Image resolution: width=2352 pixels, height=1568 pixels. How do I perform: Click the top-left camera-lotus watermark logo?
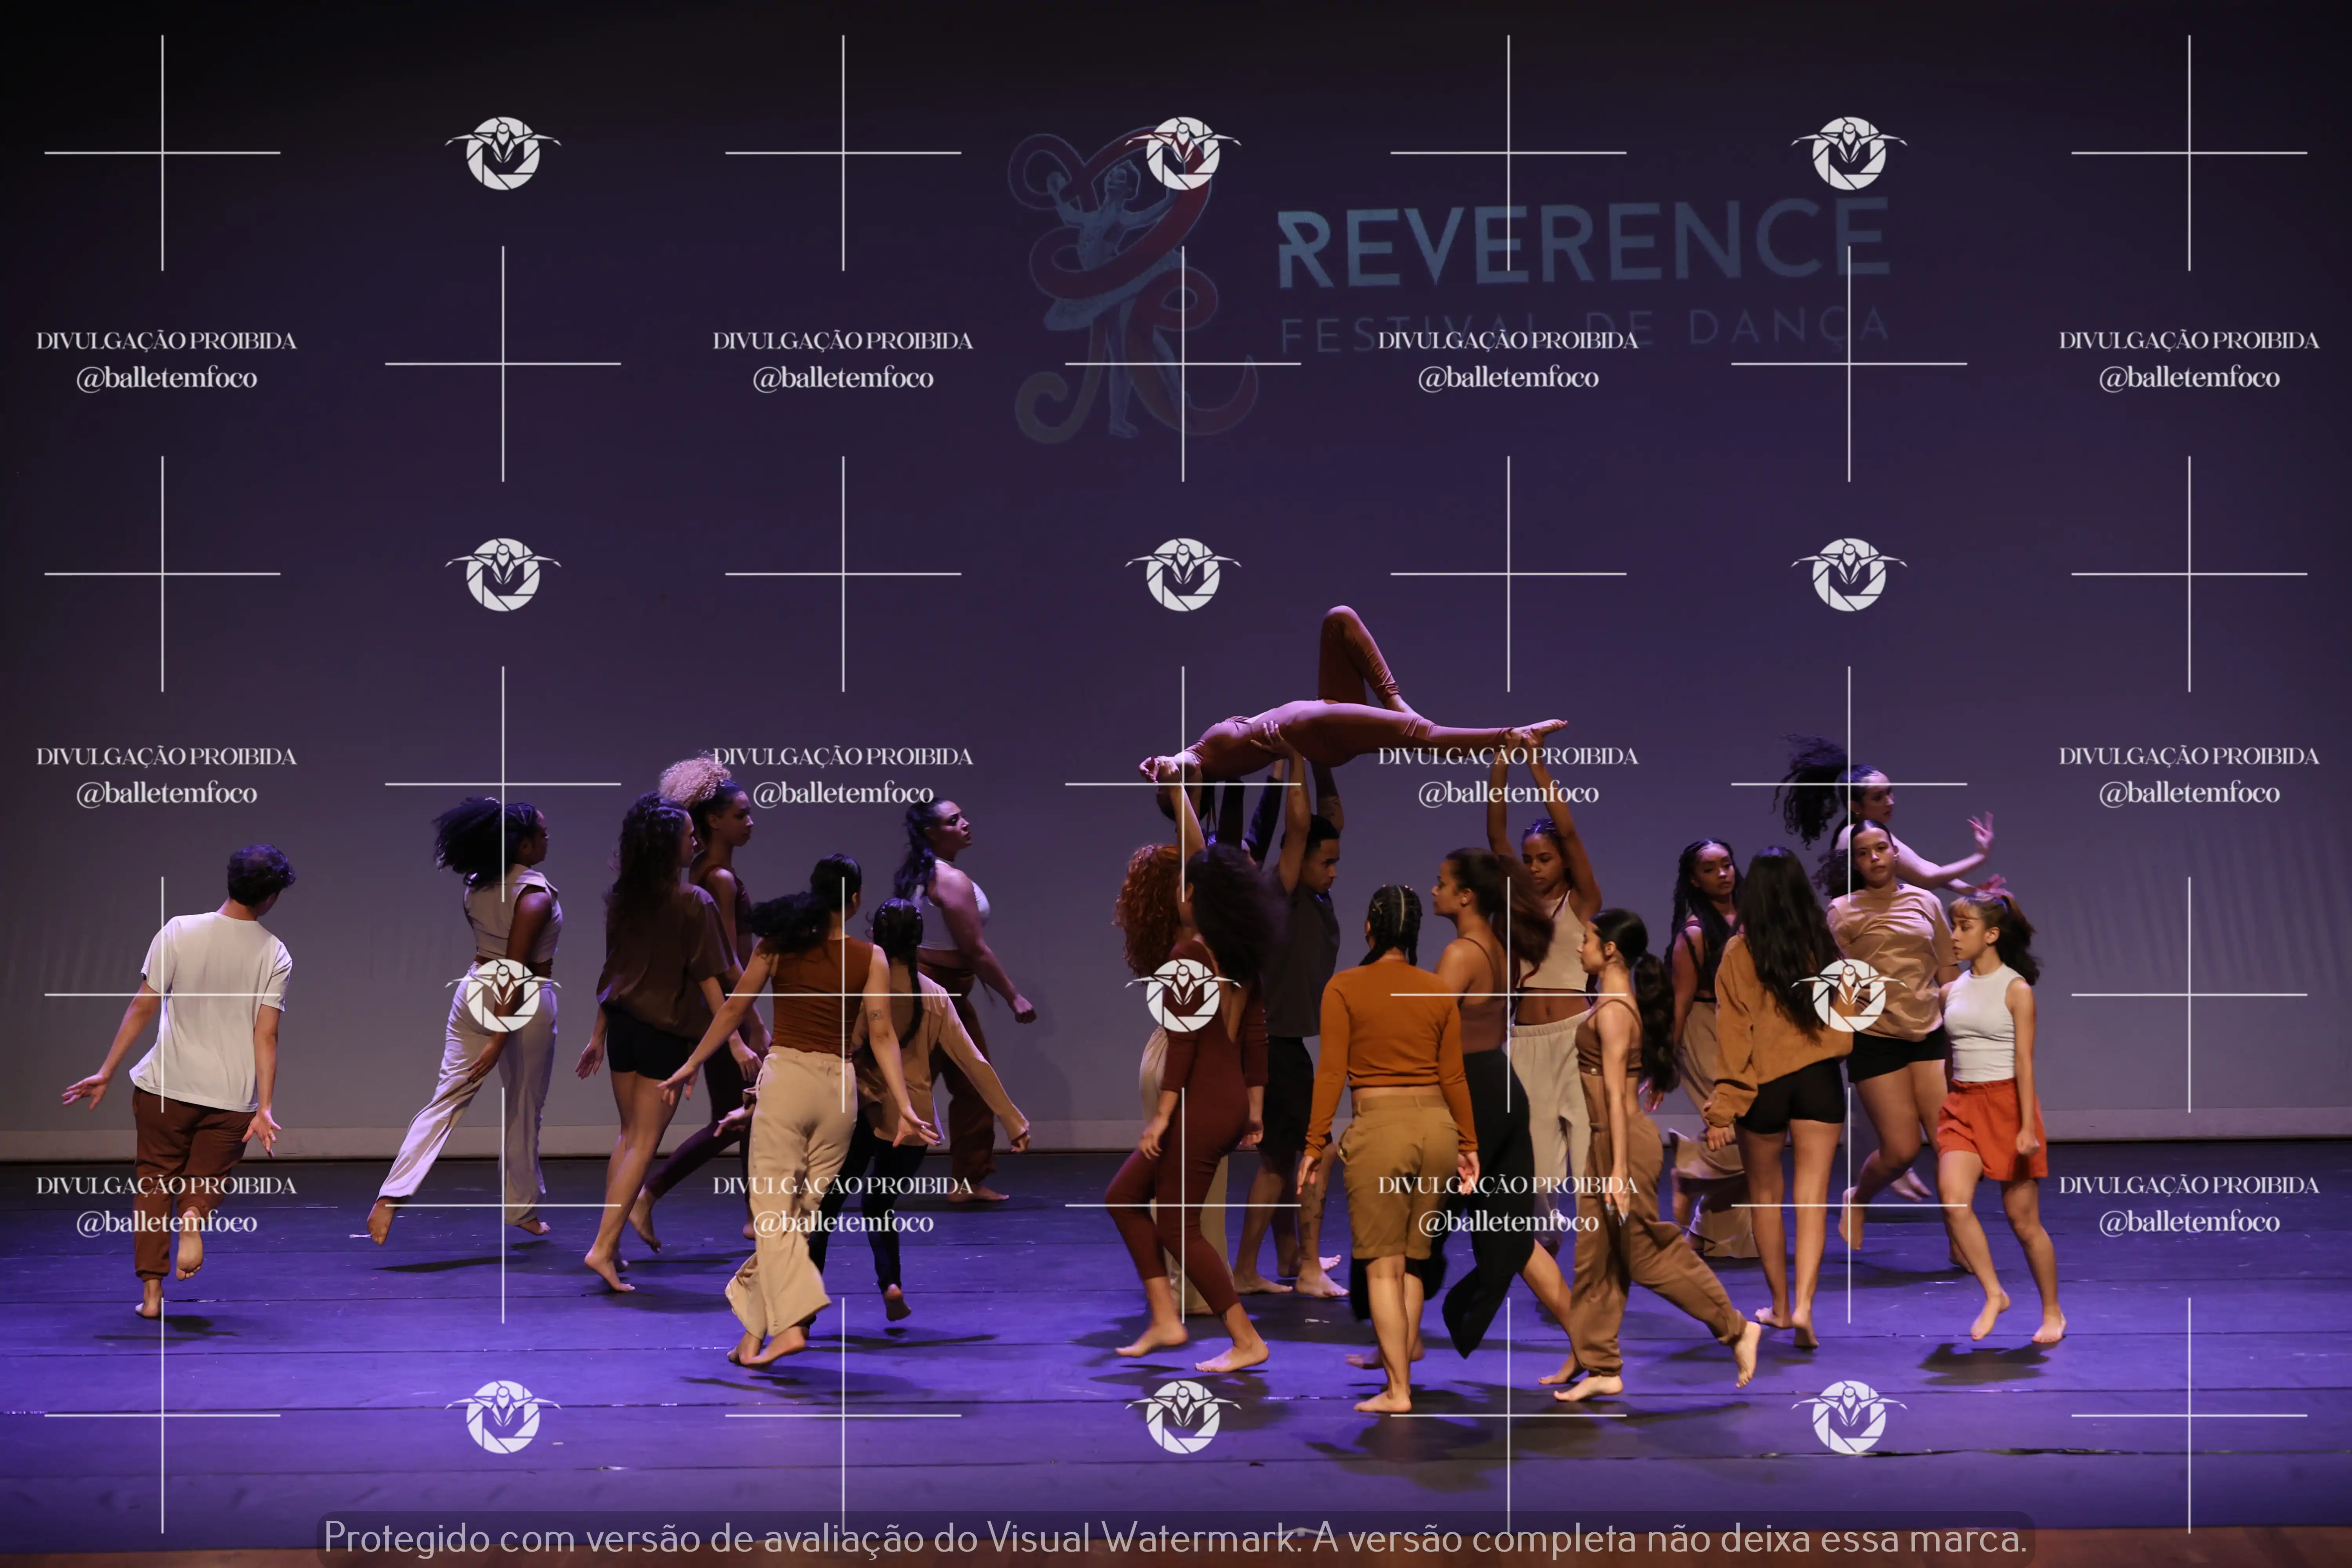[x=502, y=153]
